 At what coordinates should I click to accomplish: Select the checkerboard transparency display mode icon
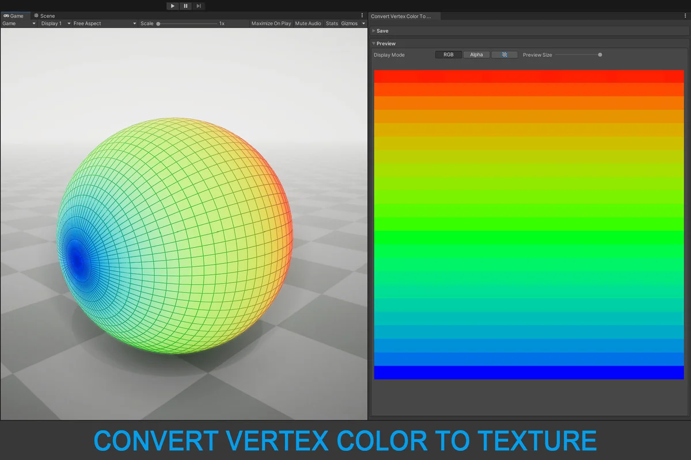pos(504,55)
